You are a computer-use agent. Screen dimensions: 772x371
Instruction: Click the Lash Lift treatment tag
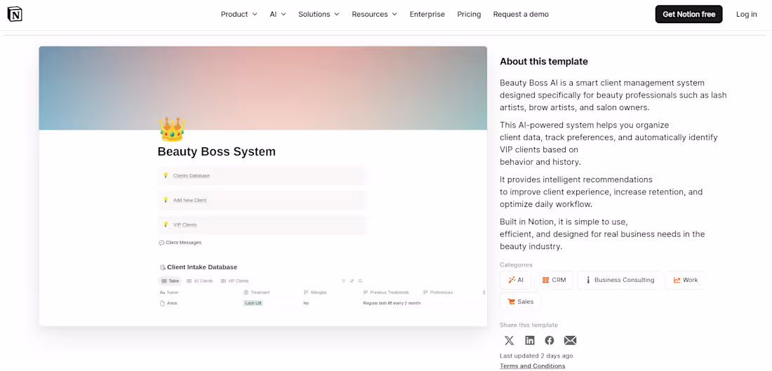pyautogui.click(x=253, y=303)
